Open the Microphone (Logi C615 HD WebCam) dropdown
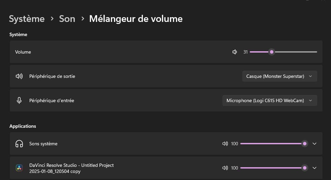331x180 pixels. [x=270, y=100]
